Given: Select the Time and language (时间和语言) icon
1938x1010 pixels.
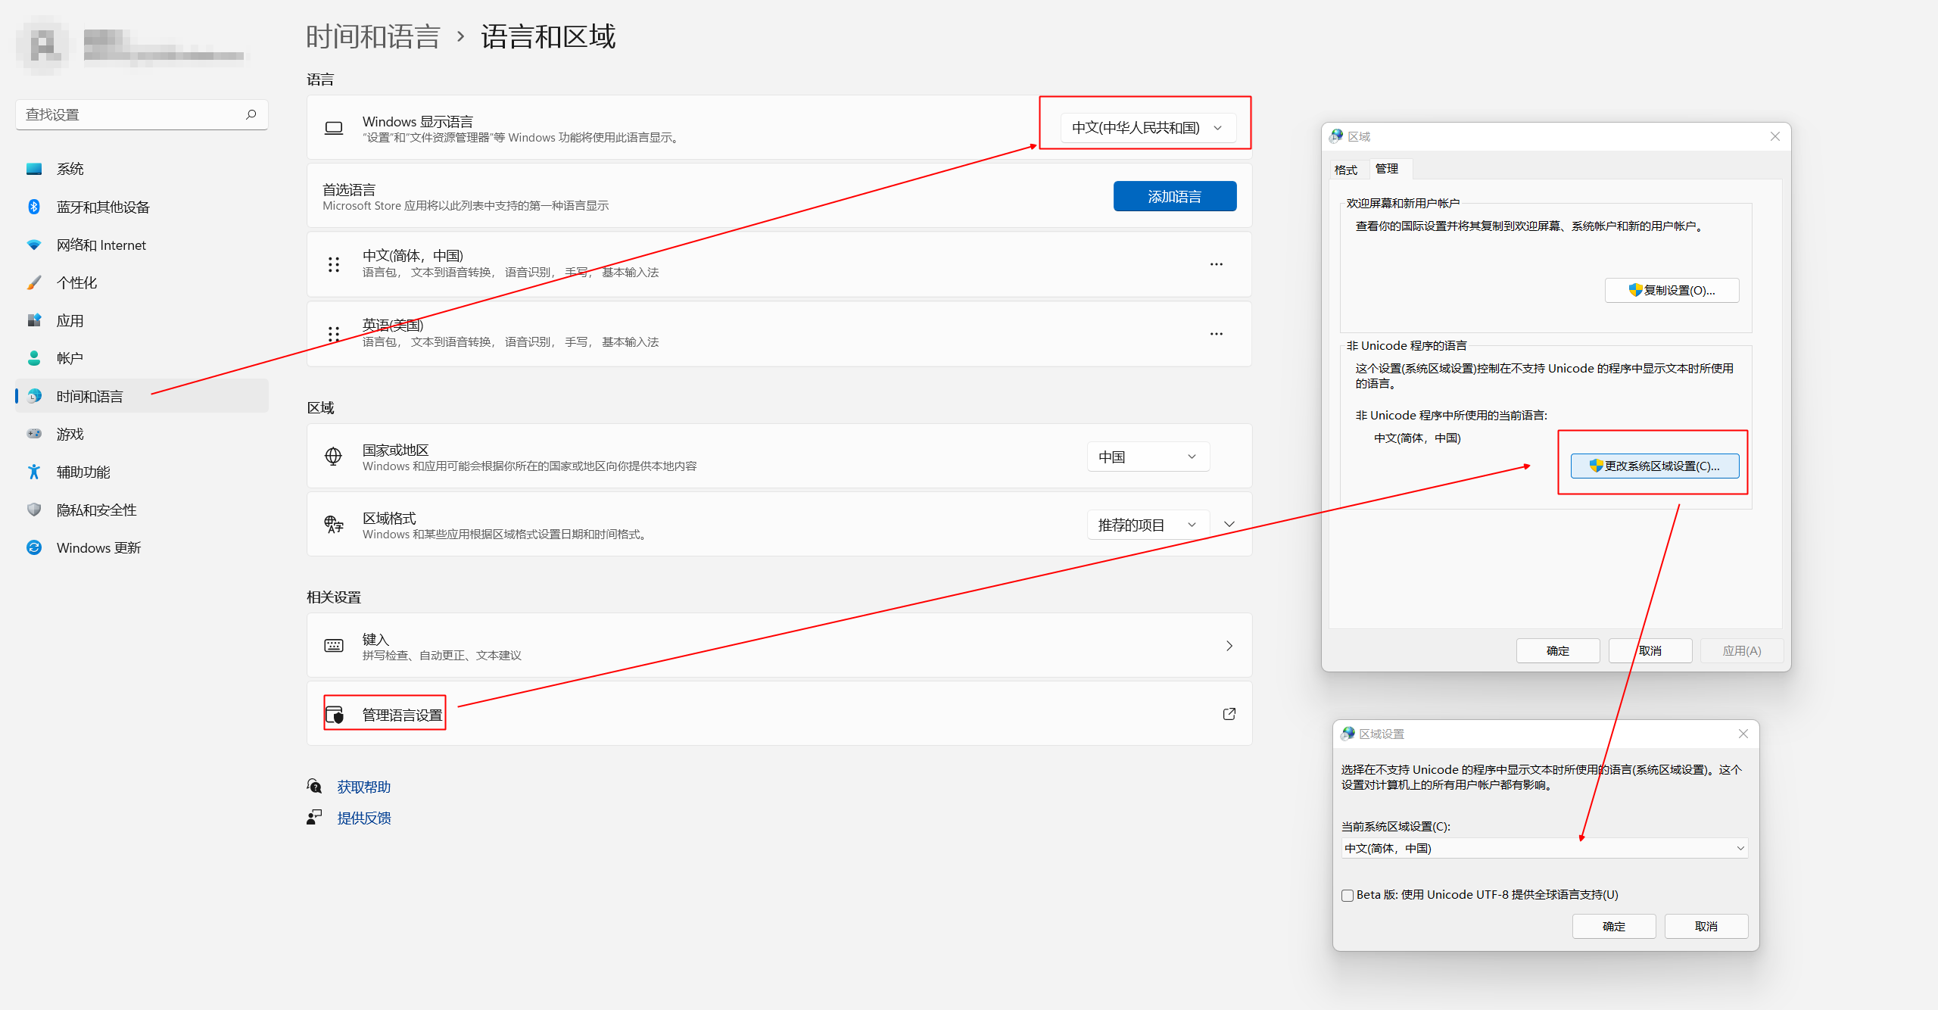Looking at the screenshot, I should (34, 396).
